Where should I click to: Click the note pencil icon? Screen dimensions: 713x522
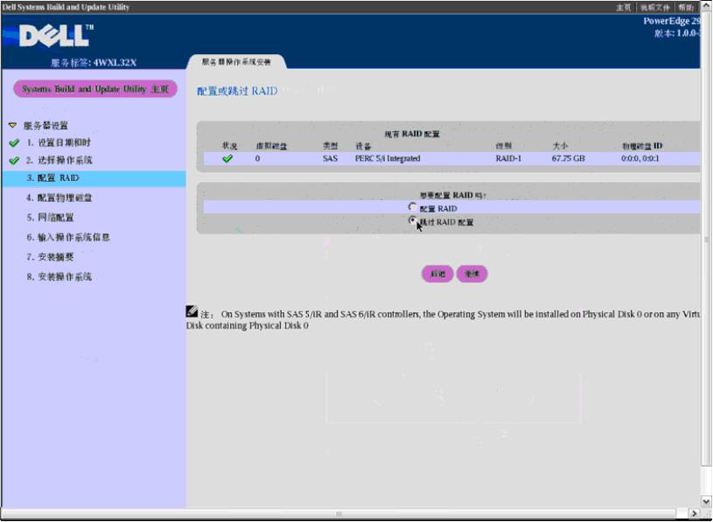(192, 311)
